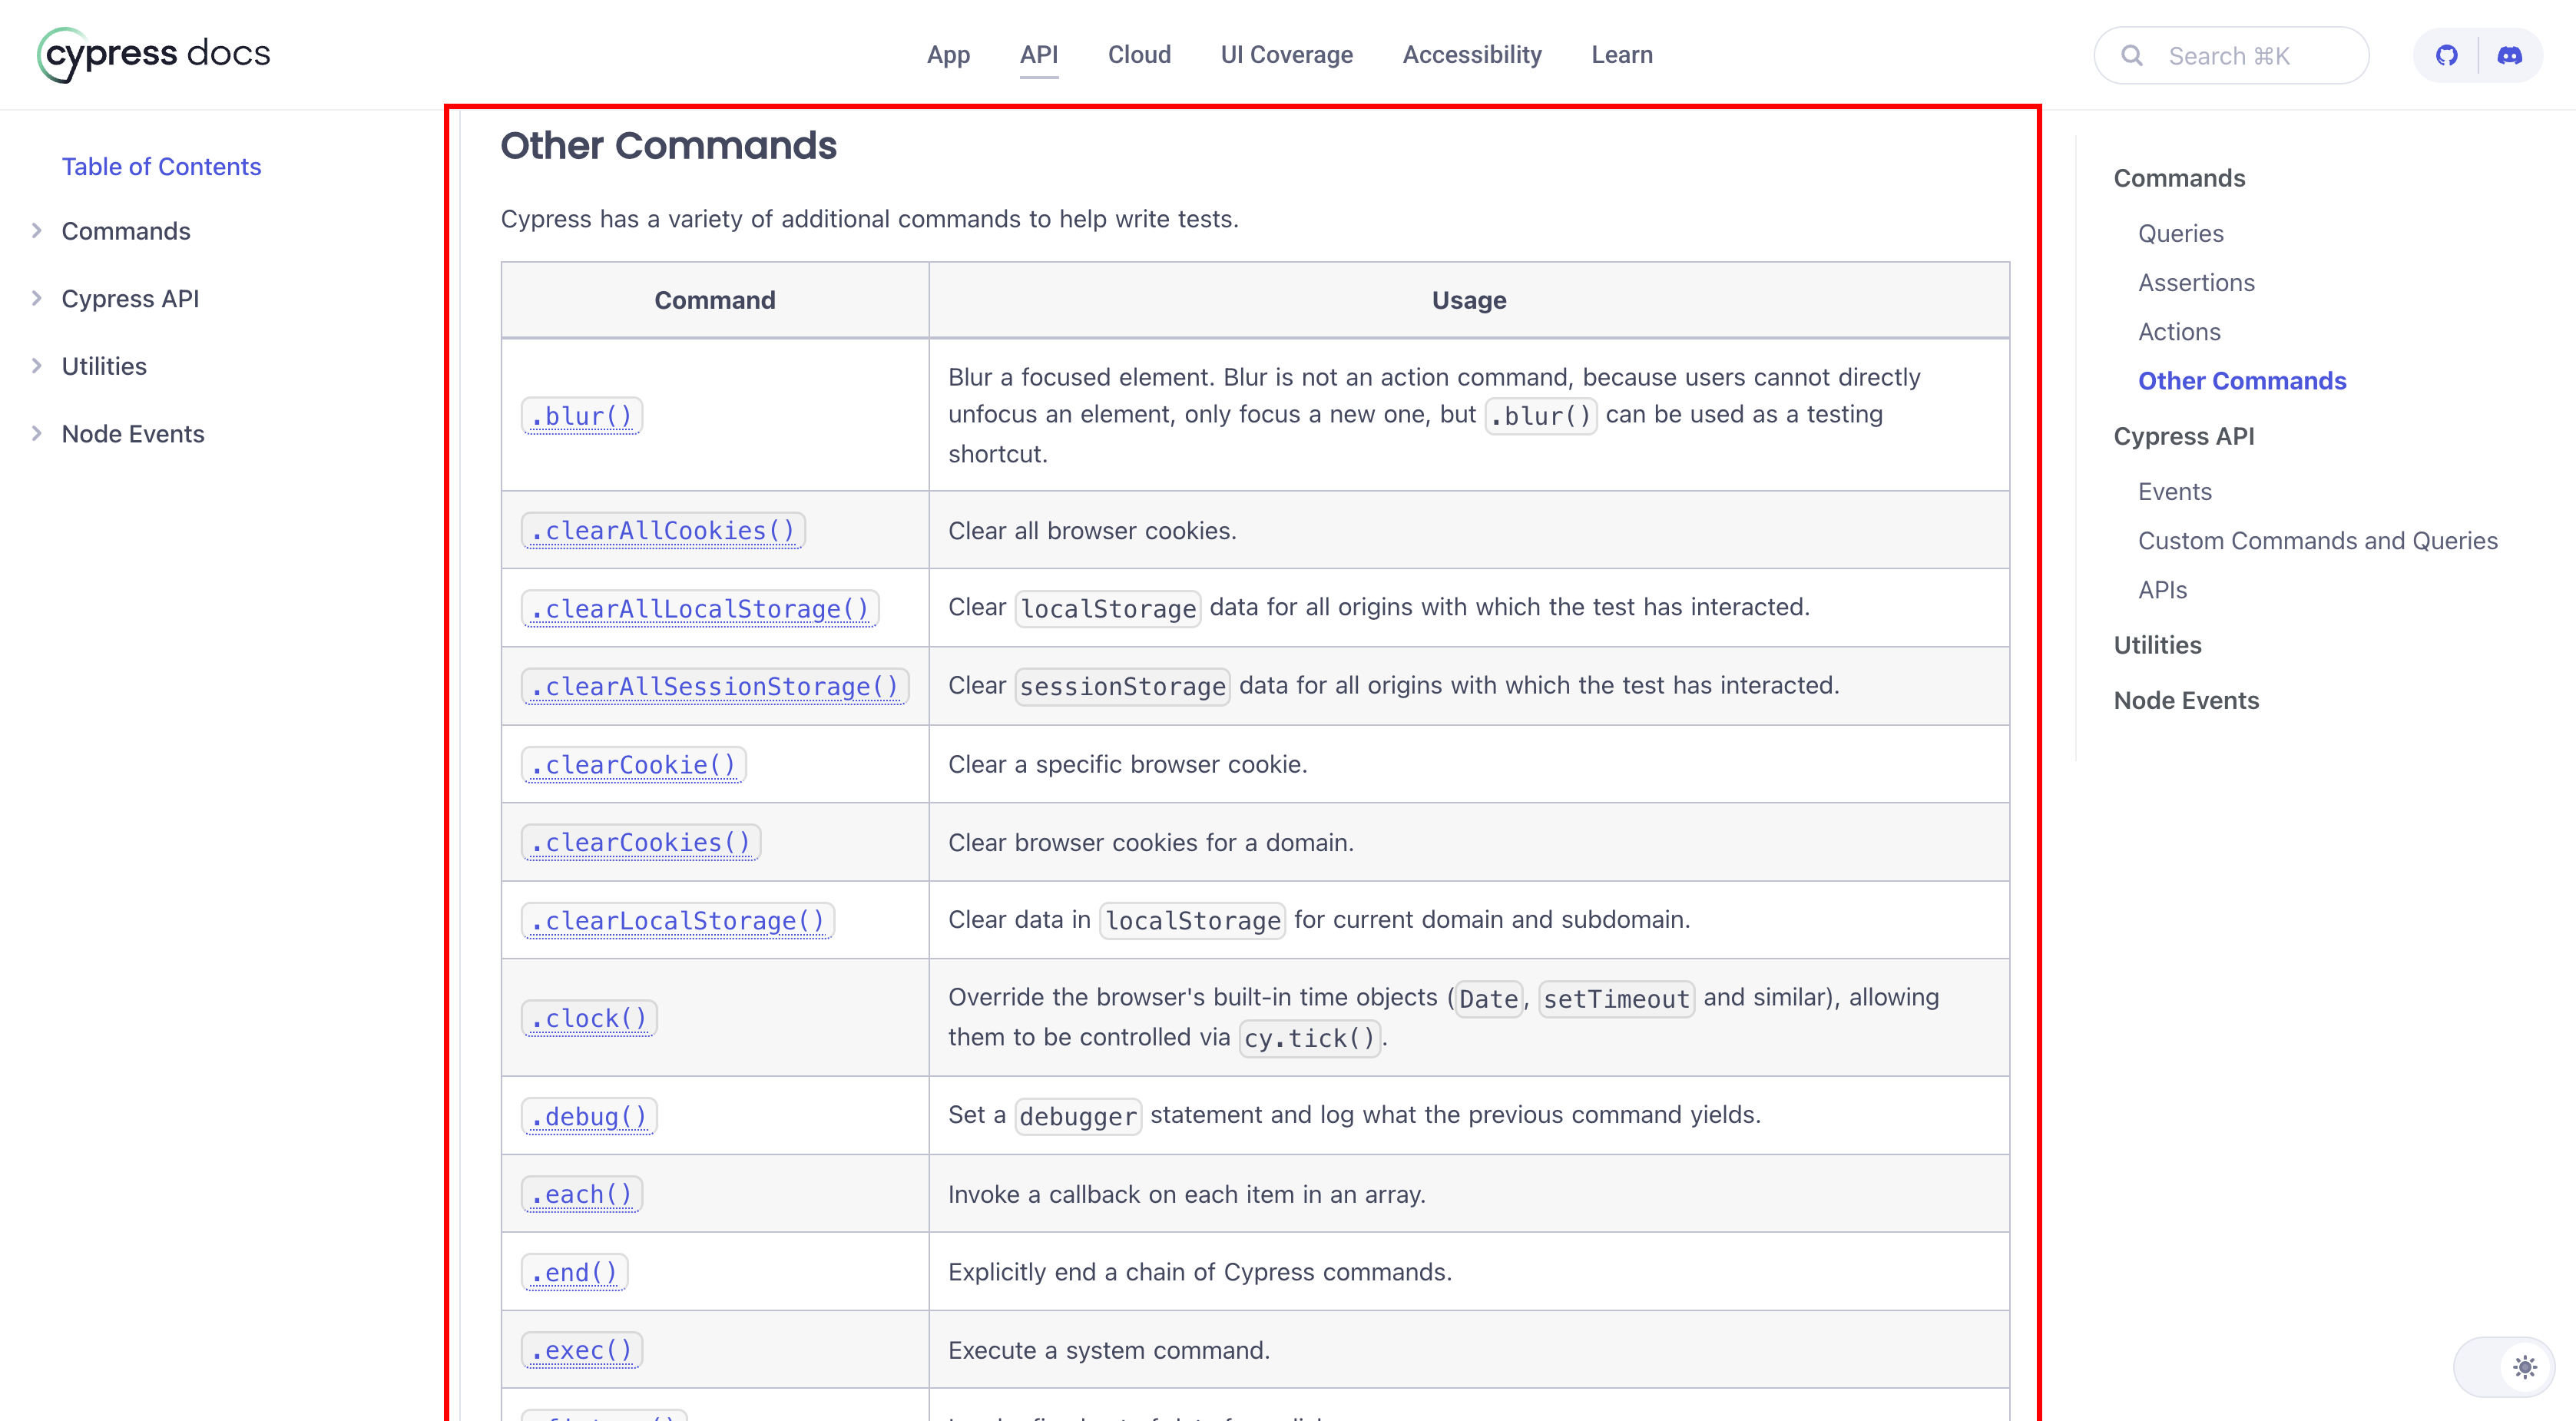
Task: Open the Cypress GitHub repository icon
Action: pyautogui.click(x=2446, y=56)
